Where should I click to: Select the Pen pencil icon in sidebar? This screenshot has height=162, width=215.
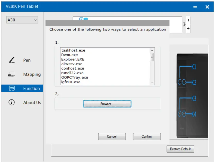point(12,60)
